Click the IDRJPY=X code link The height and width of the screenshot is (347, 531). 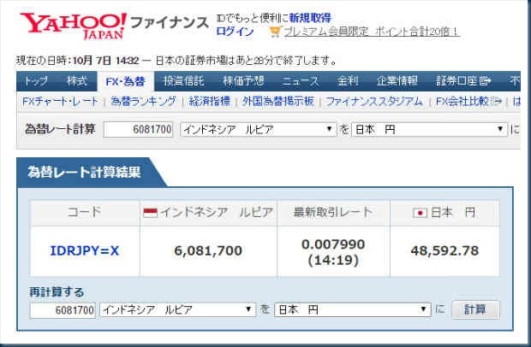(x=84, y=251)
